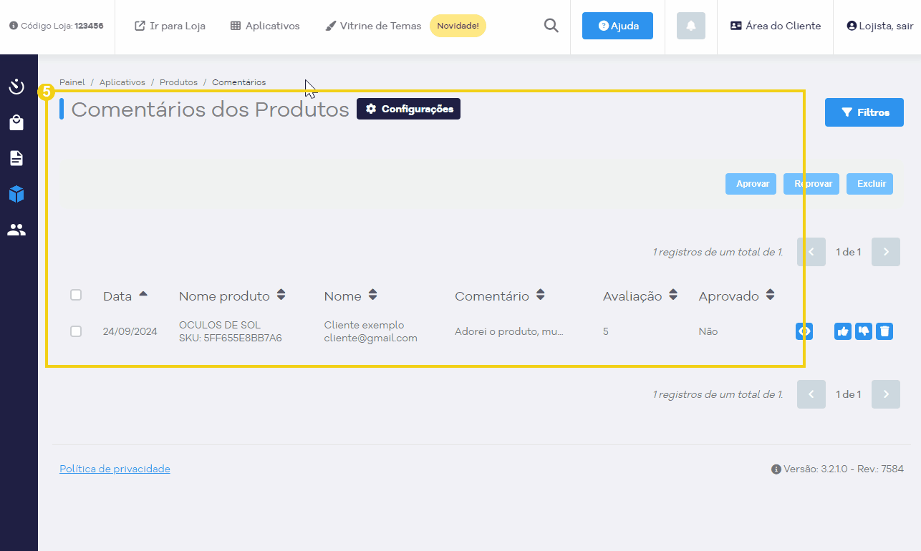This screenshot has width=921, height=551.
Task: Click the info icon beside Código Loja
Action: (14, 26)
